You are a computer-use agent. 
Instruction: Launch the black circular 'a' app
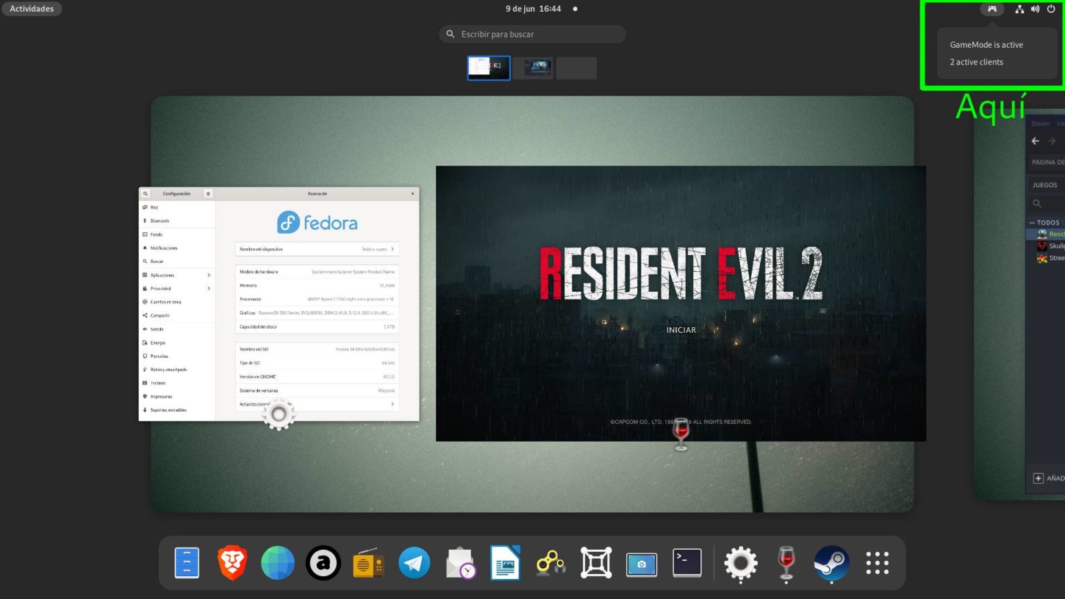tap(323, 563)
